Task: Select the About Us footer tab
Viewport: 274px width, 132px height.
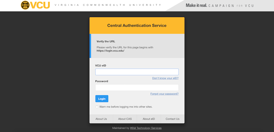Action: [101, 119]
